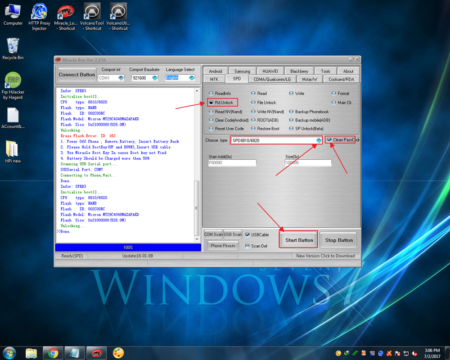The height and width of the screenshot is (360, 450).
Task: Choose the Read NV(Nand) radio option
Action: [x=225, y=112]
